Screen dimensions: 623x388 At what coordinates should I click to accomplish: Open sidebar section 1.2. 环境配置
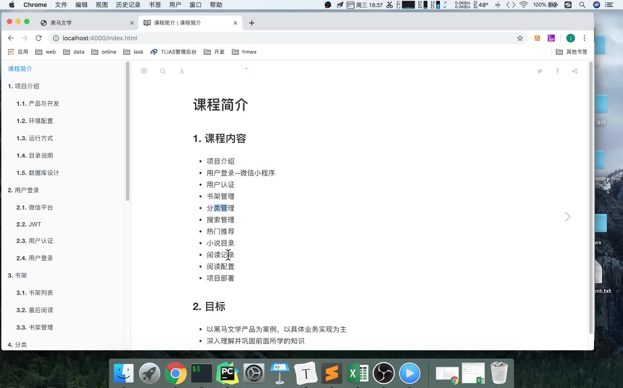[35, 121]
